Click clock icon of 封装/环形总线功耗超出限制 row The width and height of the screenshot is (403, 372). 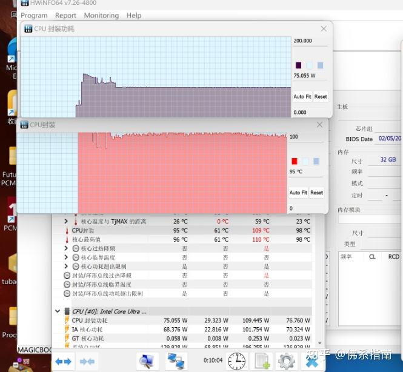point(67,293)
